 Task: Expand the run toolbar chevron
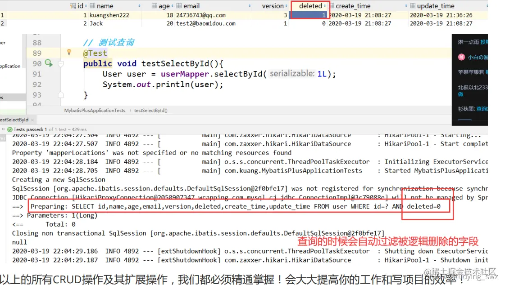coord(3,129)
